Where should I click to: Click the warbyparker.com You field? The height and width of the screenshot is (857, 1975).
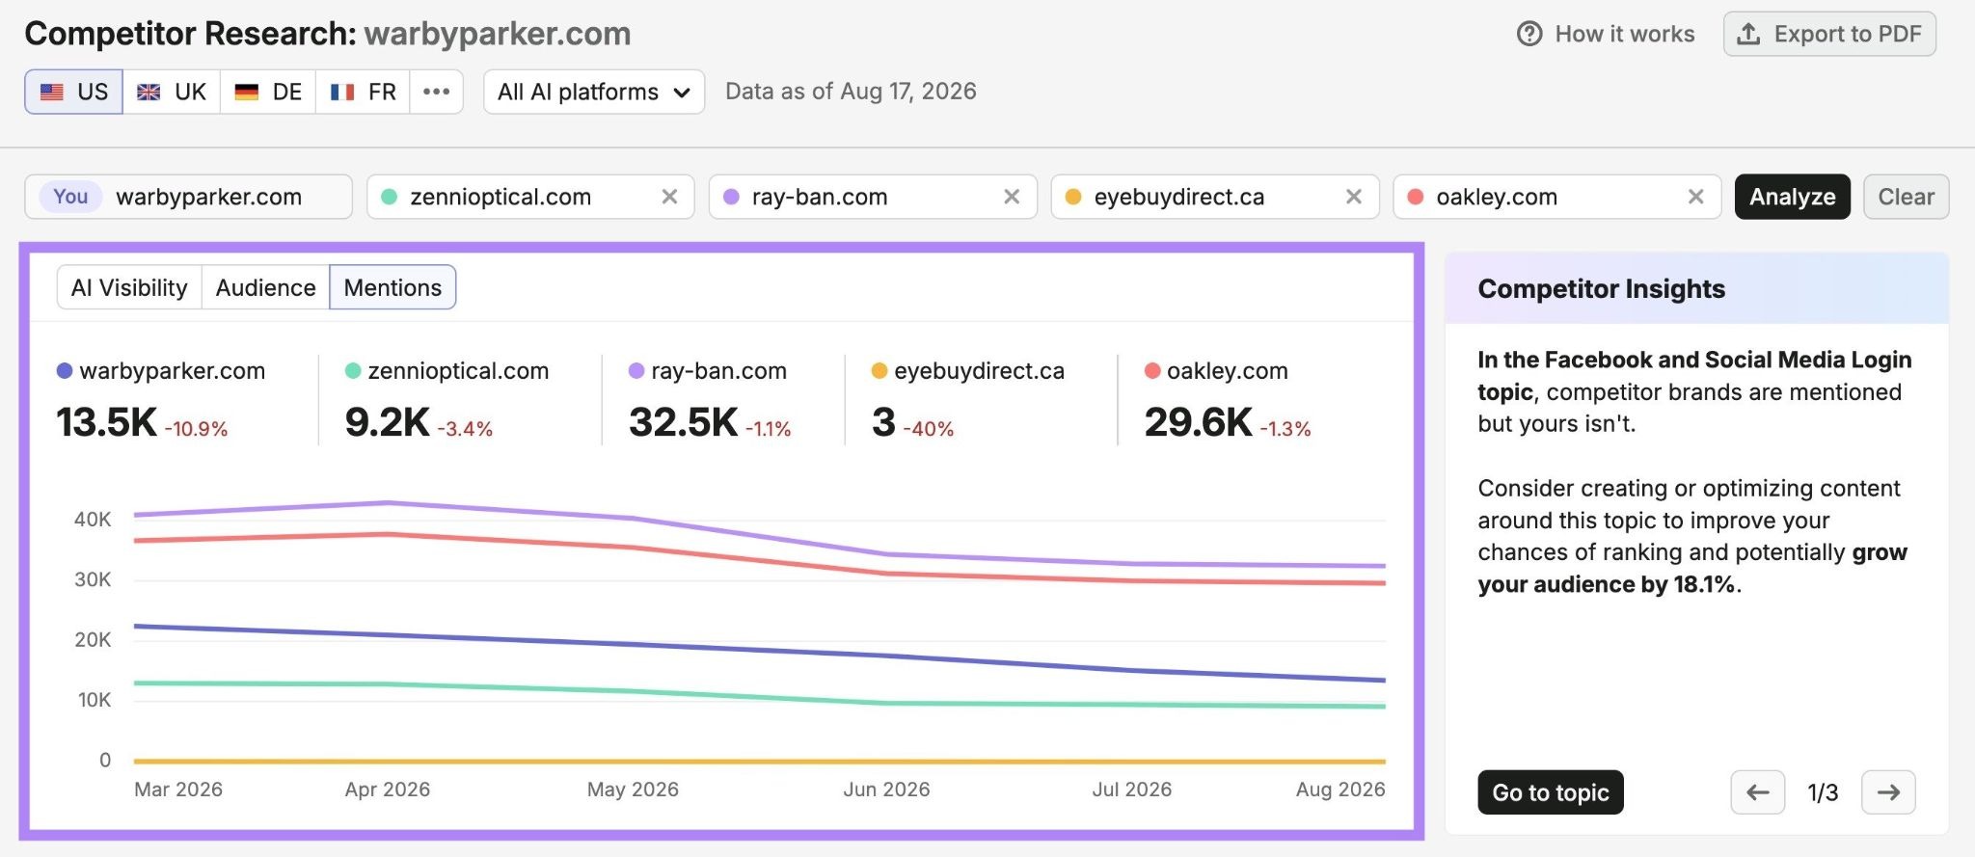188,197
